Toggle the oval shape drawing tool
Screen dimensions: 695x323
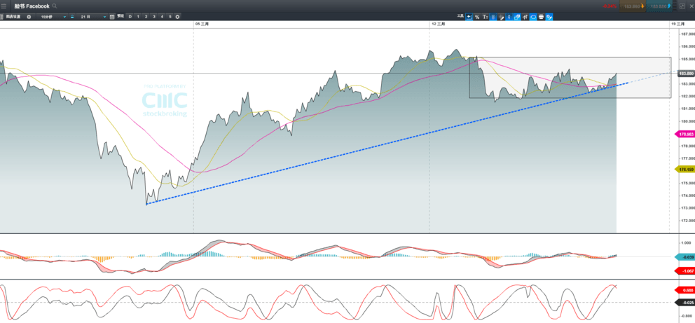[533, 17]
